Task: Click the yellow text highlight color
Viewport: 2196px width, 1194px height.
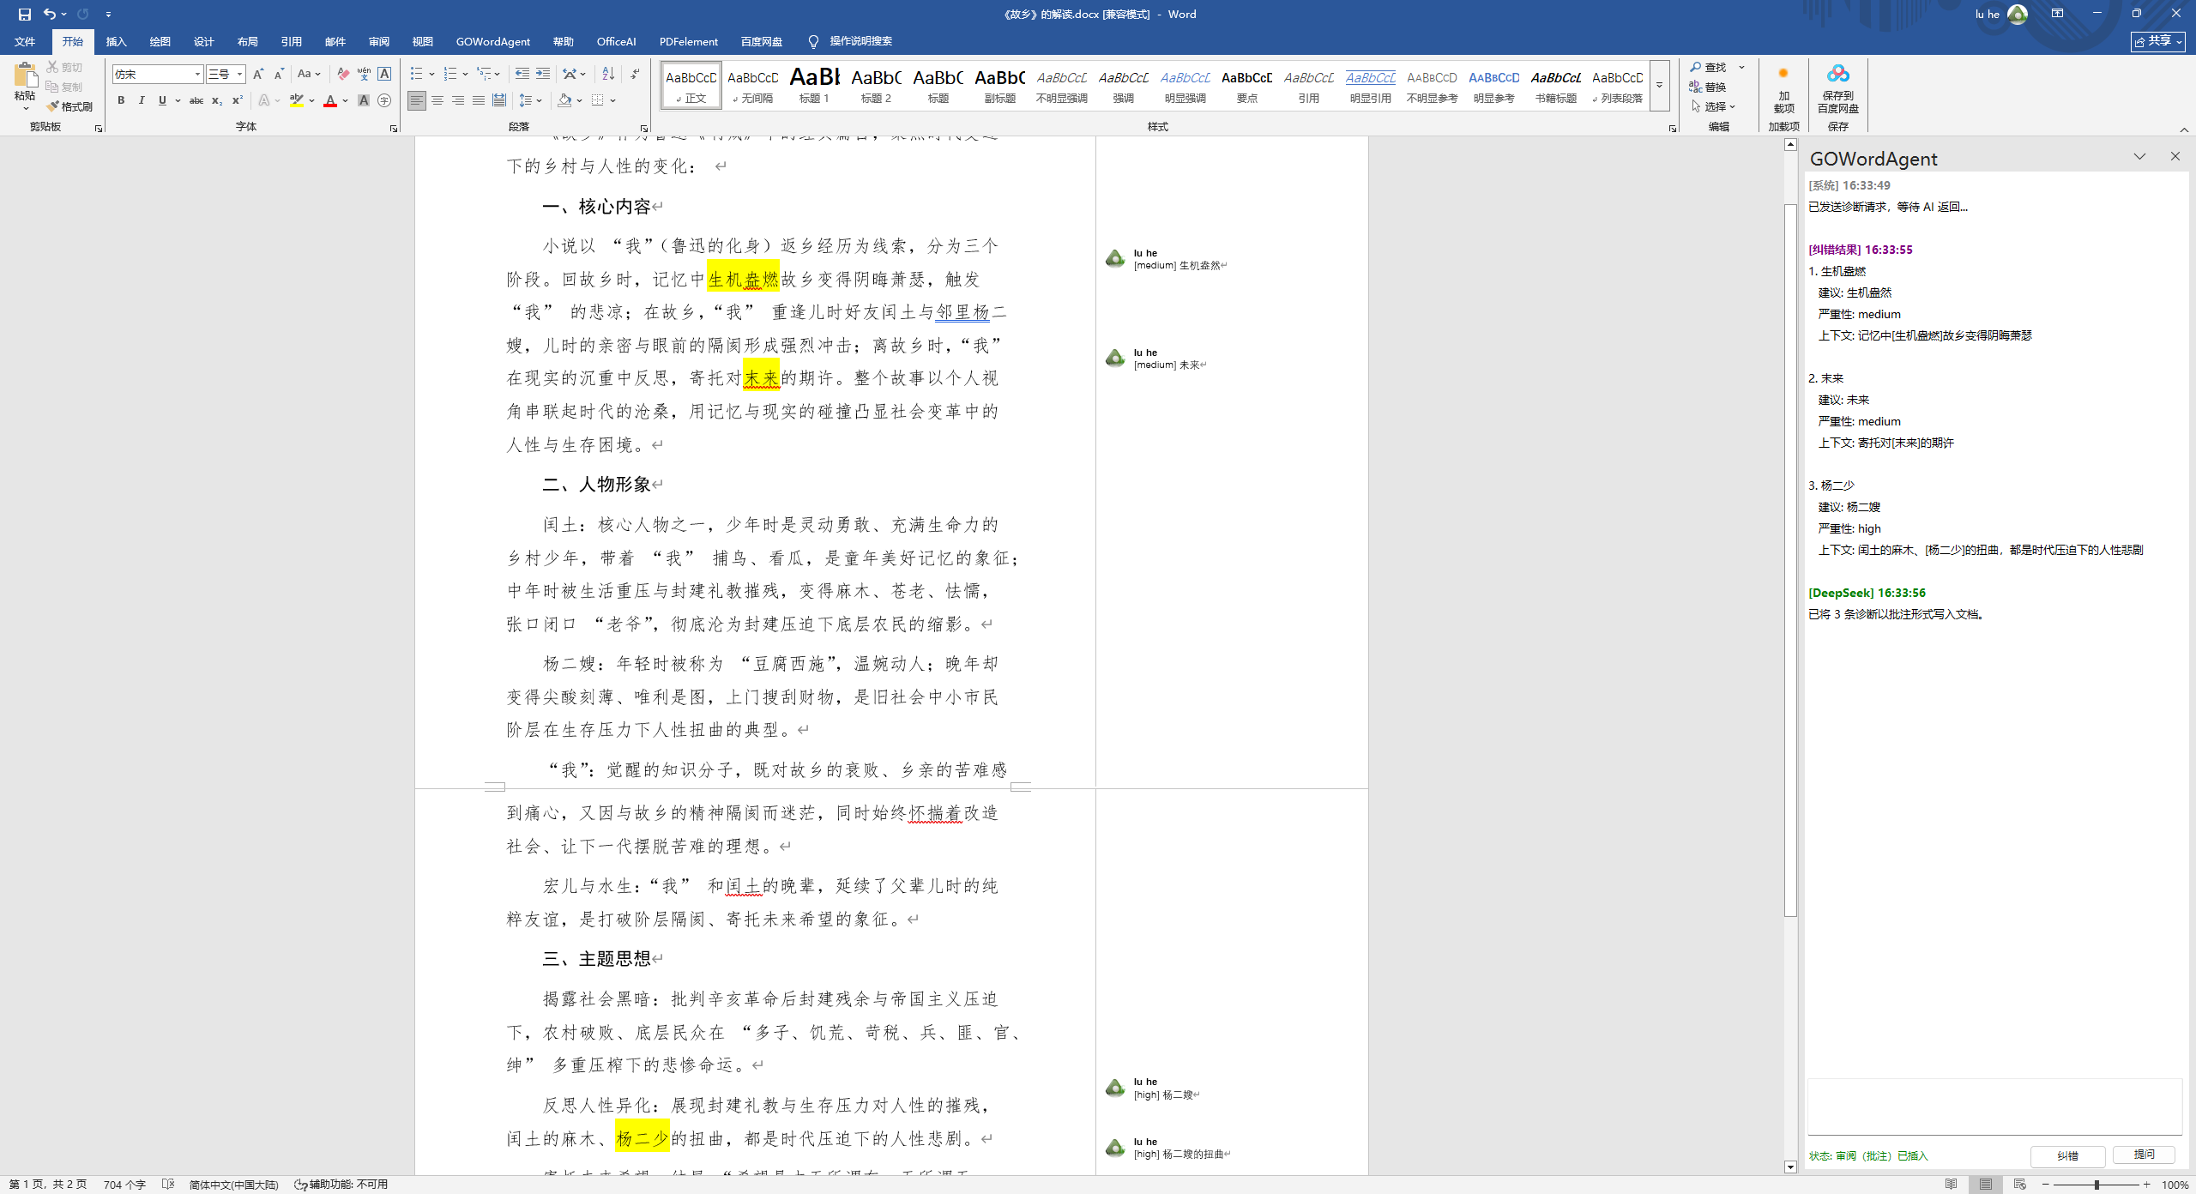Action: click(x=297, y=100)
